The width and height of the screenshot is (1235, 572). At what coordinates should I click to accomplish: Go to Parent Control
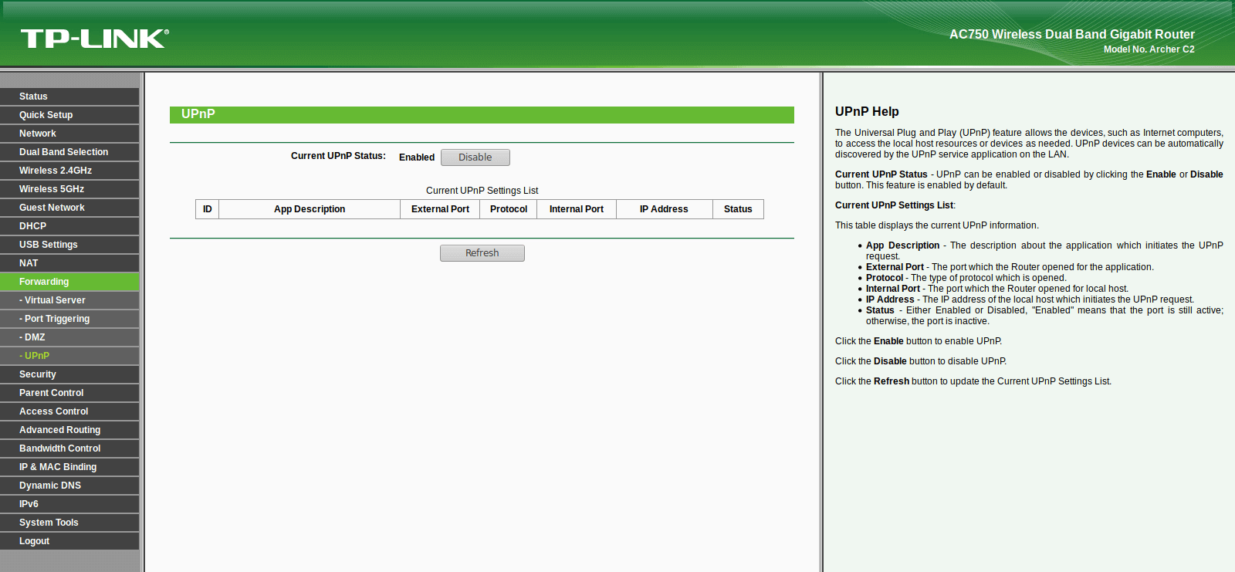(x=69, y=393)
